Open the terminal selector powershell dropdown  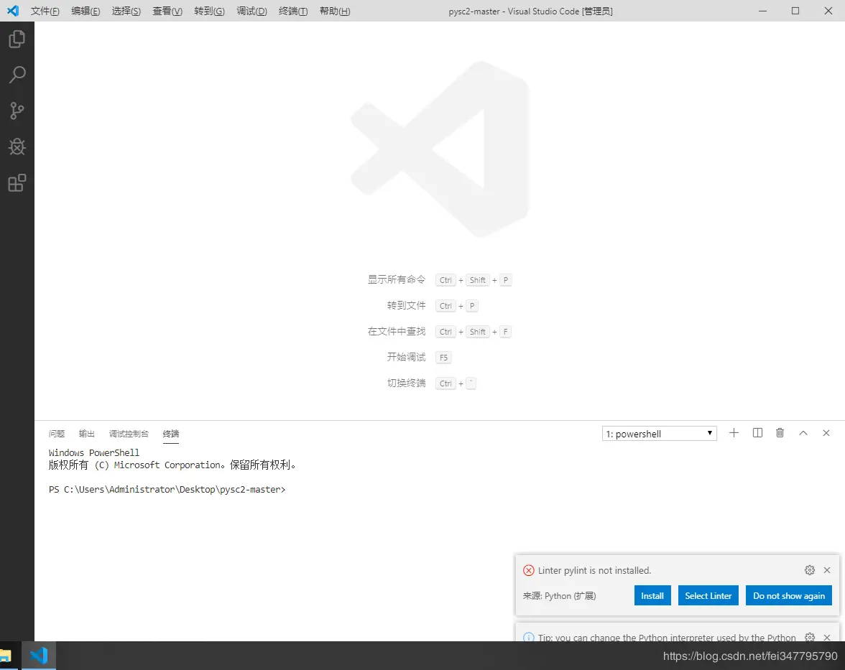pyautogui.click(x=659, y=434)
